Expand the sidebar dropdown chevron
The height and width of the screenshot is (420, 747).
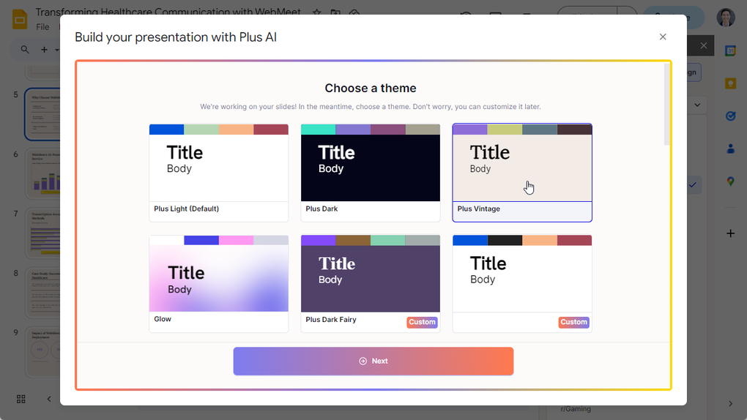click(697, 105)
